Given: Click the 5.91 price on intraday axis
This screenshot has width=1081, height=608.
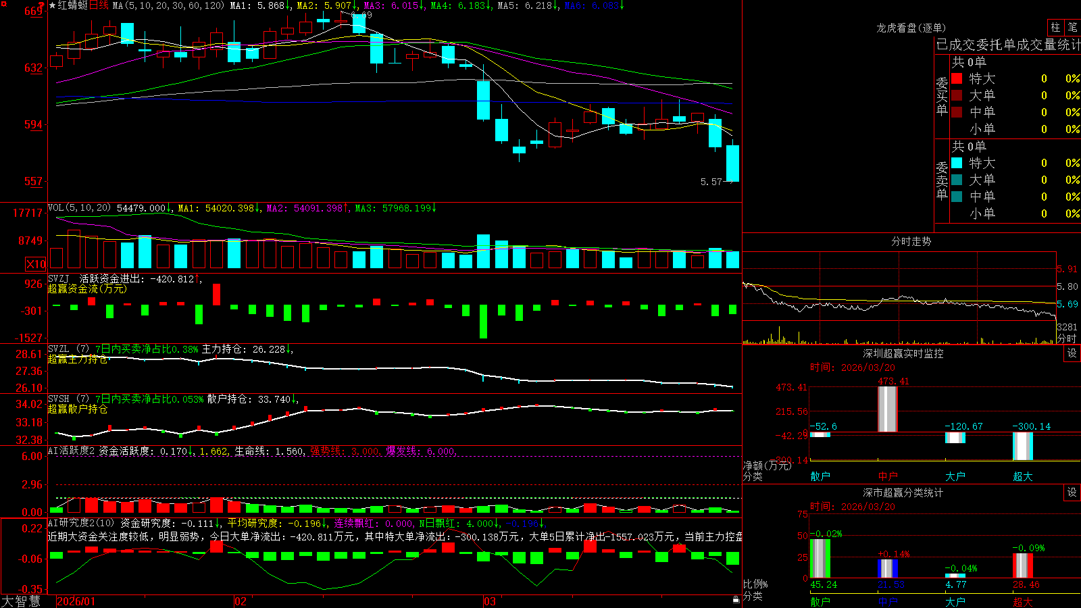Looking at the screenshot, I should (x=1067, y=269).
